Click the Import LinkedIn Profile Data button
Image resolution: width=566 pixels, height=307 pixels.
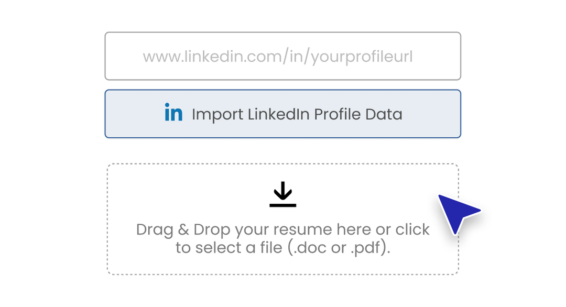[282, 114]
